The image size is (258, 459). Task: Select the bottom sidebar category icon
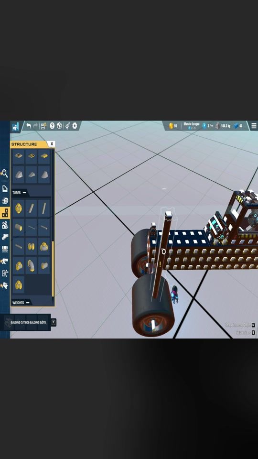click(5, 285)
